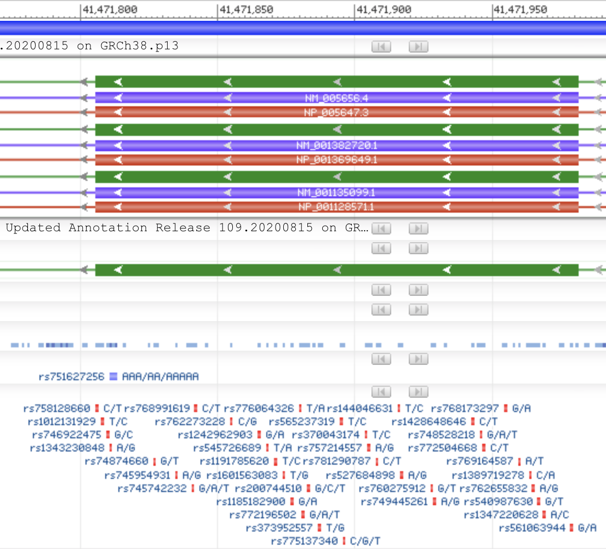Click previous-feature arrow beside GRCh38.p13 track title

[x=381, y=47]
